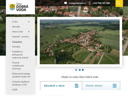
Task: Open the search via yellow magnifier icon
Action: click(119, 3)
